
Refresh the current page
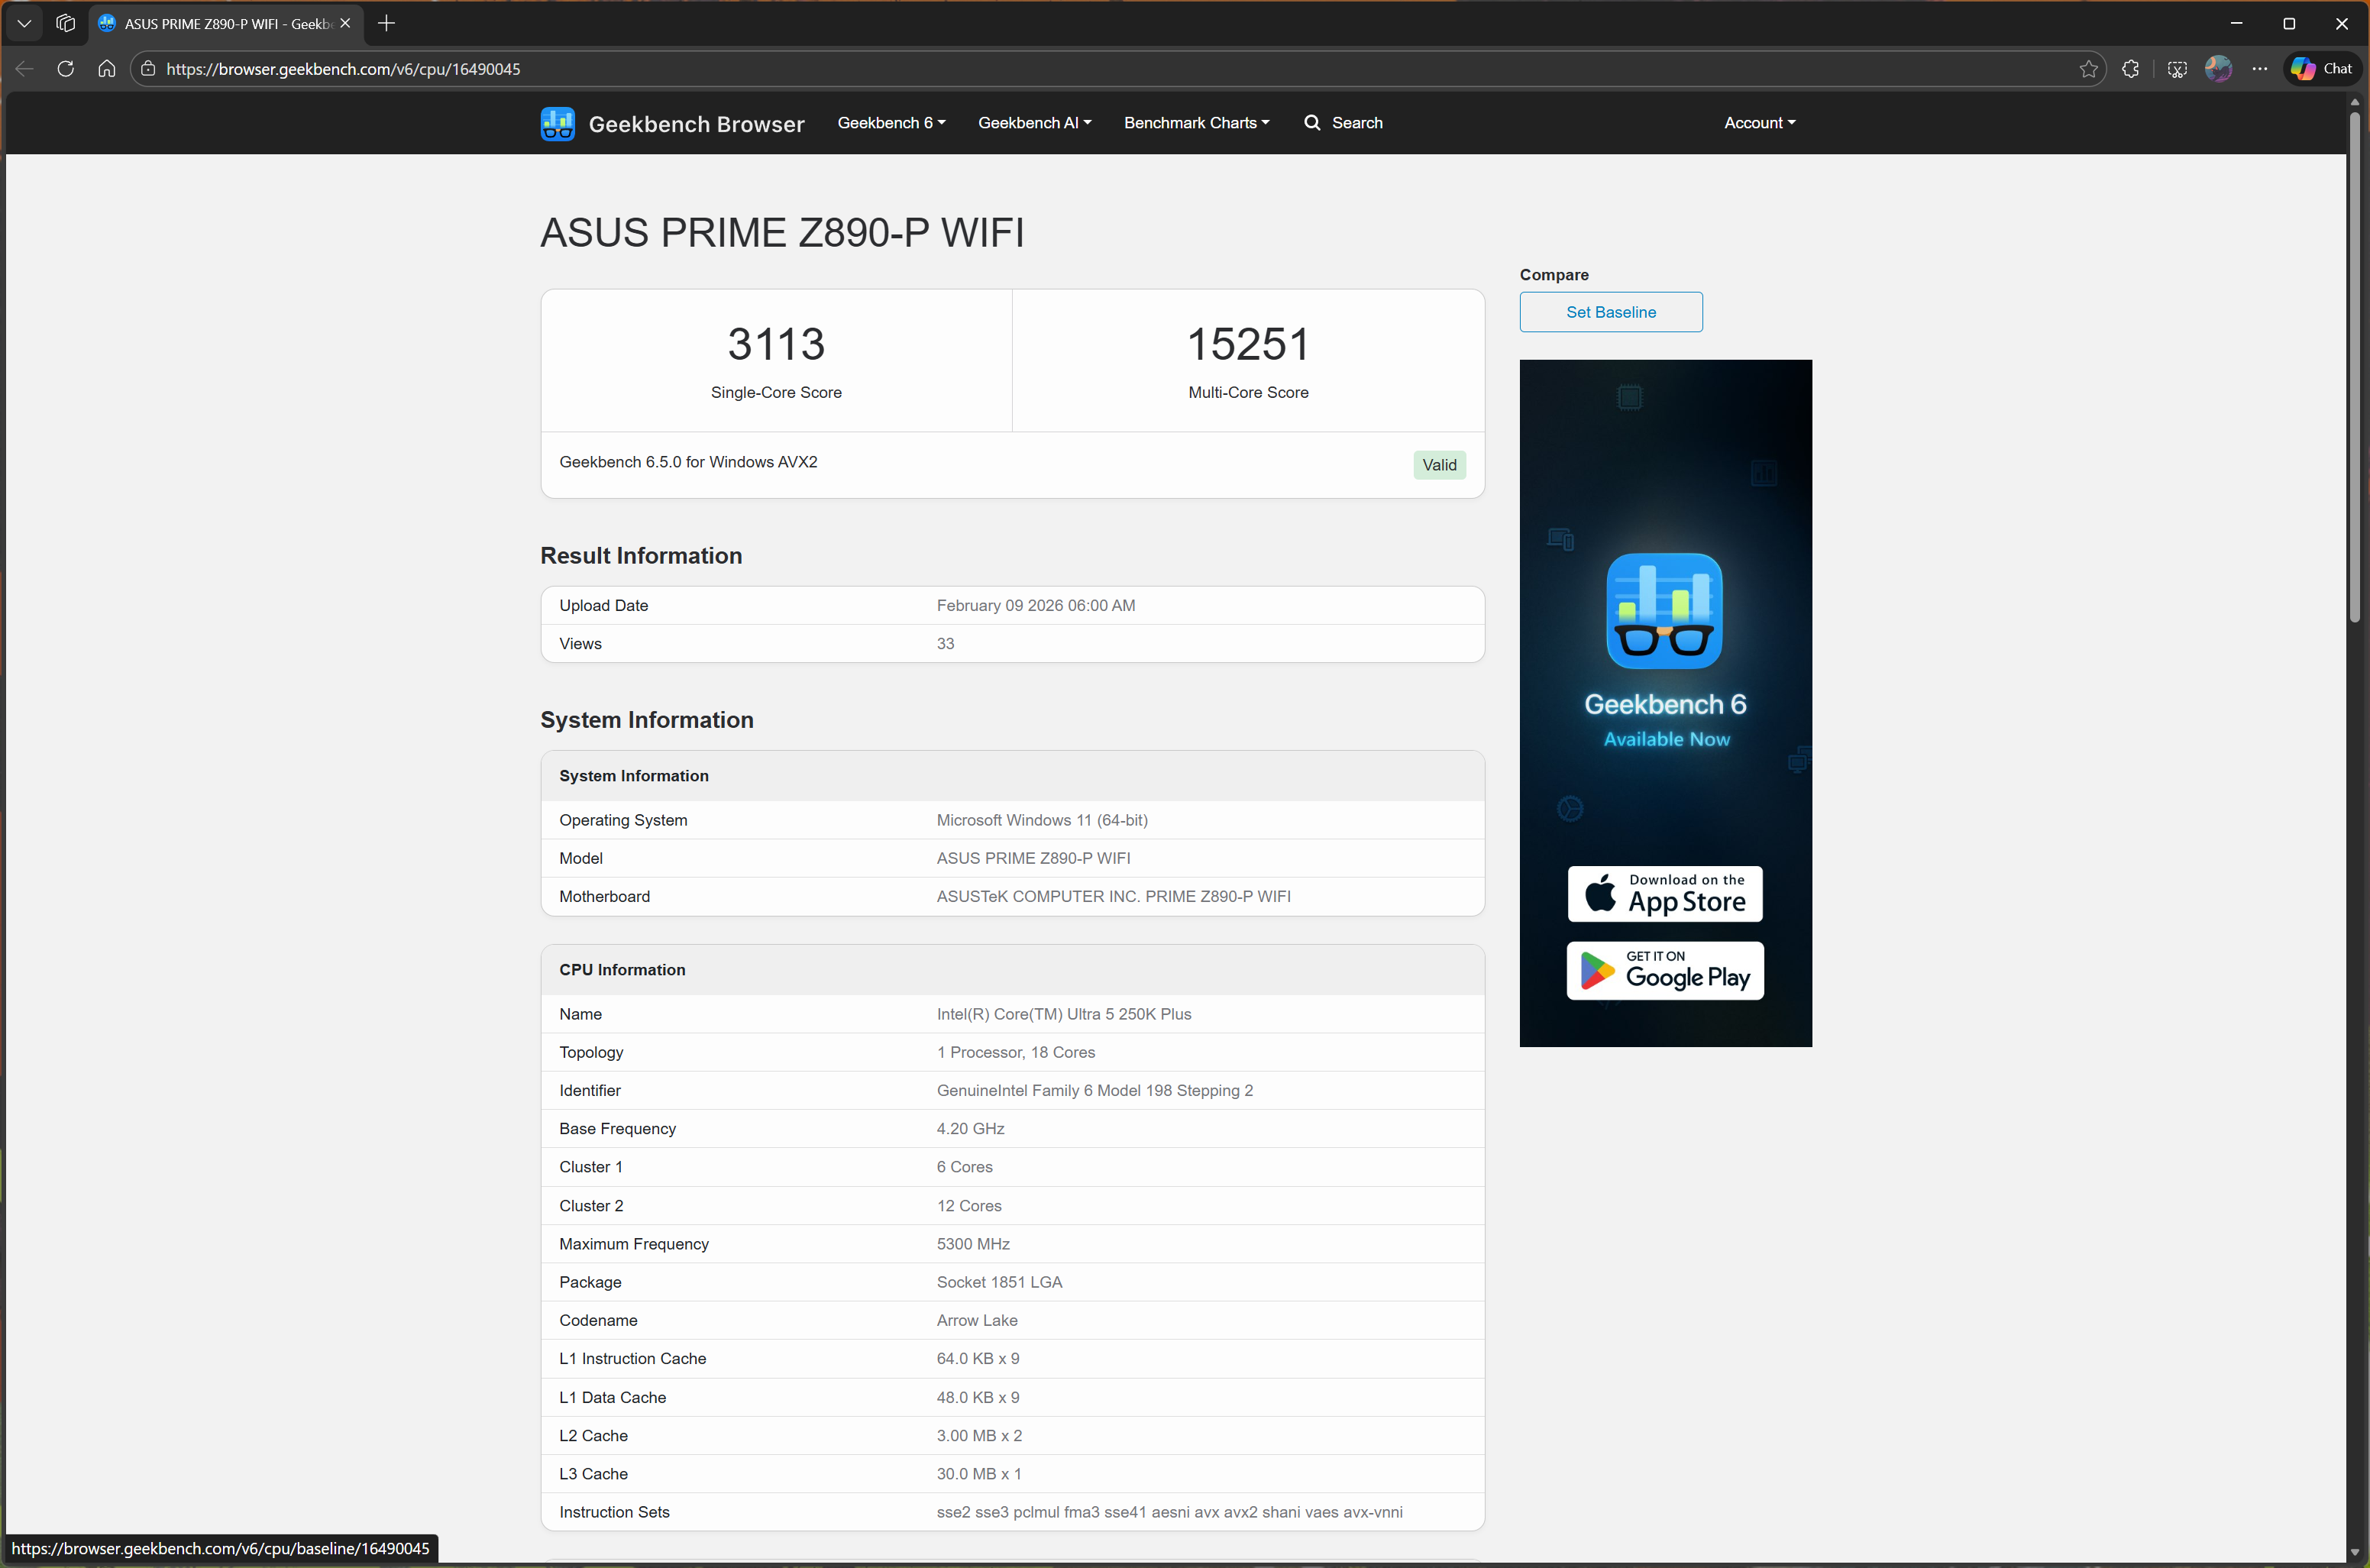pyautogui.click(x=65, y=68)
